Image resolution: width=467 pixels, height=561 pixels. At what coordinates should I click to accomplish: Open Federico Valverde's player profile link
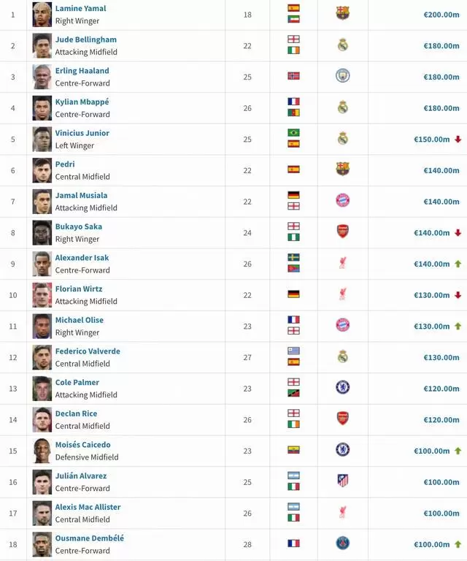88,351
